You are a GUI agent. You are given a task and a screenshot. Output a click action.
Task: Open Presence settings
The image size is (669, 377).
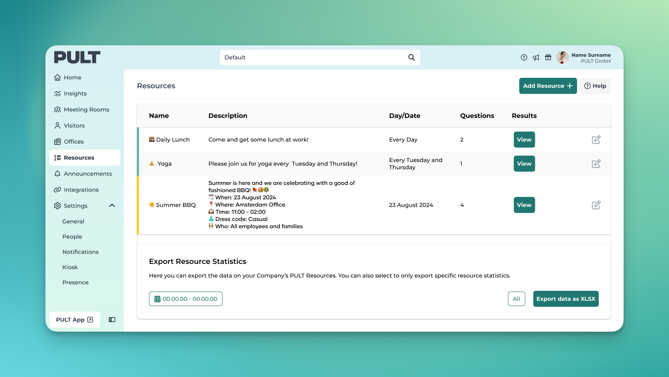click(75, 282)
